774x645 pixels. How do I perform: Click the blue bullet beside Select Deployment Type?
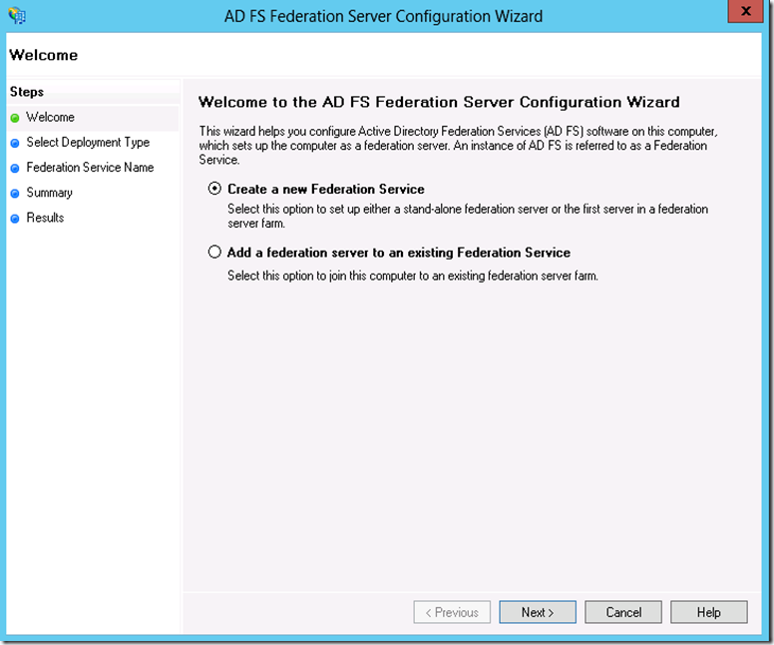(x=15, y=143)
